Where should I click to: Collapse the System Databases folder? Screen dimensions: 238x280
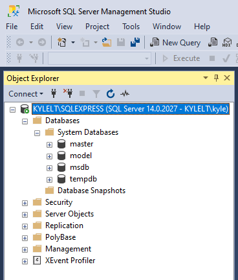37,133
